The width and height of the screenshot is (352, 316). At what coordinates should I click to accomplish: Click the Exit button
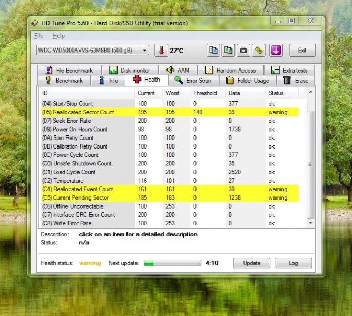(302, 50)
